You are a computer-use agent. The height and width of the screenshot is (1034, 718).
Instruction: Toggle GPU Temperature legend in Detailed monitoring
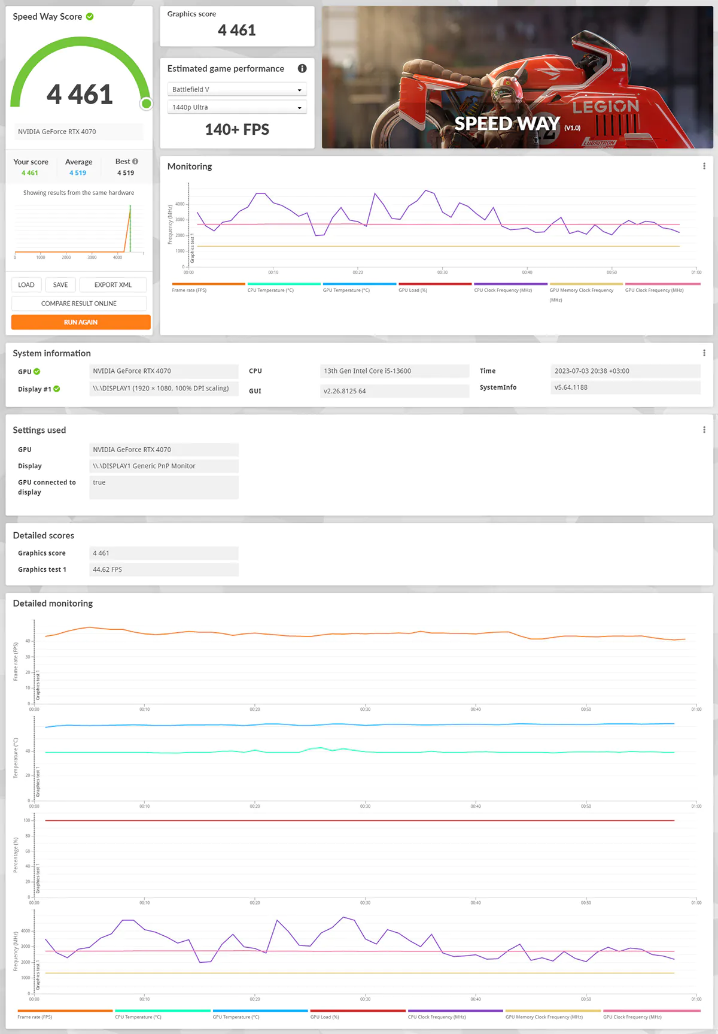(260, 1014)
